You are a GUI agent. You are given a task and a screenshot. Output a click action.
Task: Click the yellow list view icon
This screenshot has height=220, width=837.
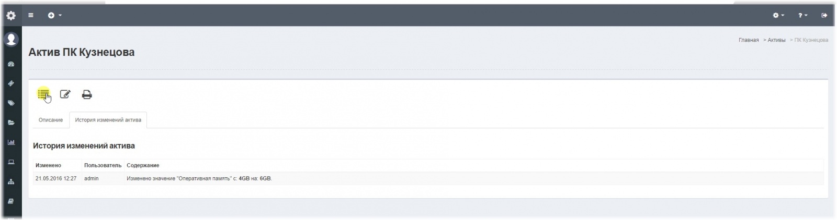click(x=43, y=94)
